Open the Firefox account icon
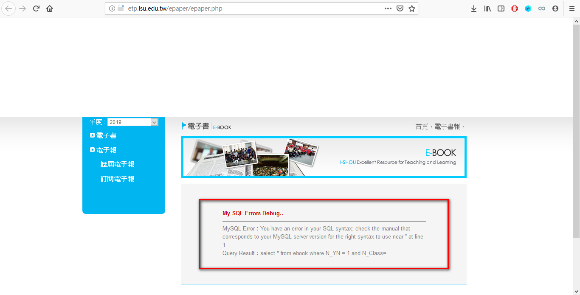 pos(555,8)
